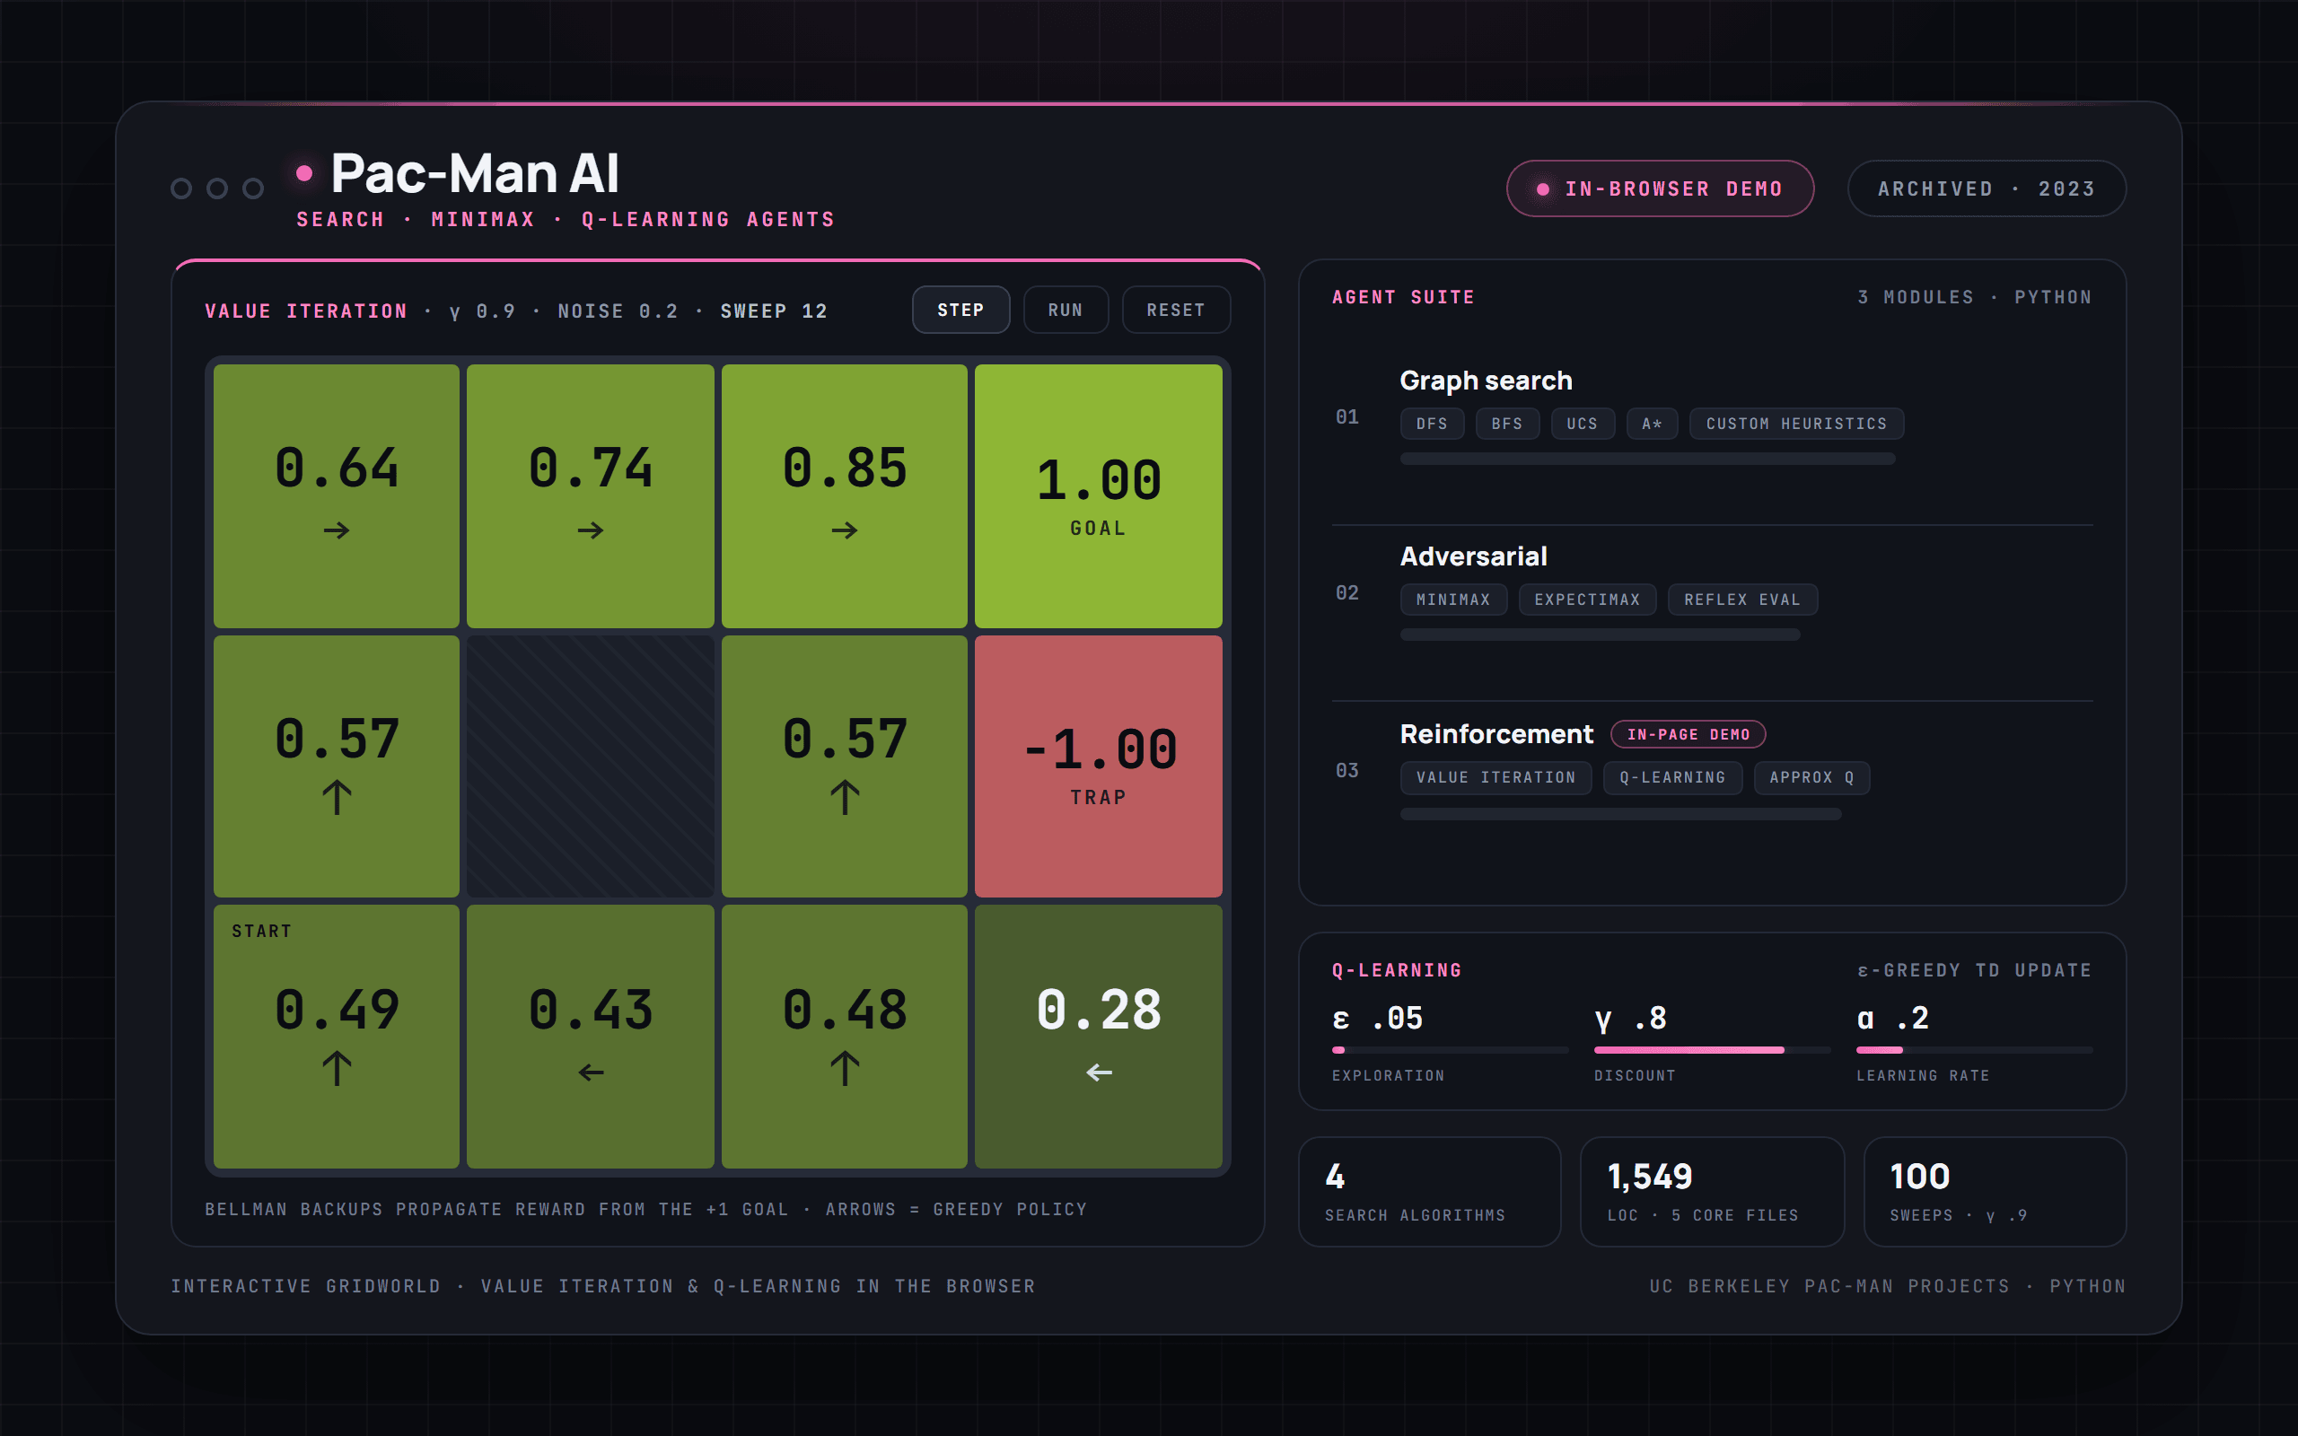Click the STEP button
Screen dimensions: 2298x1436
click(x=960, y=310)
